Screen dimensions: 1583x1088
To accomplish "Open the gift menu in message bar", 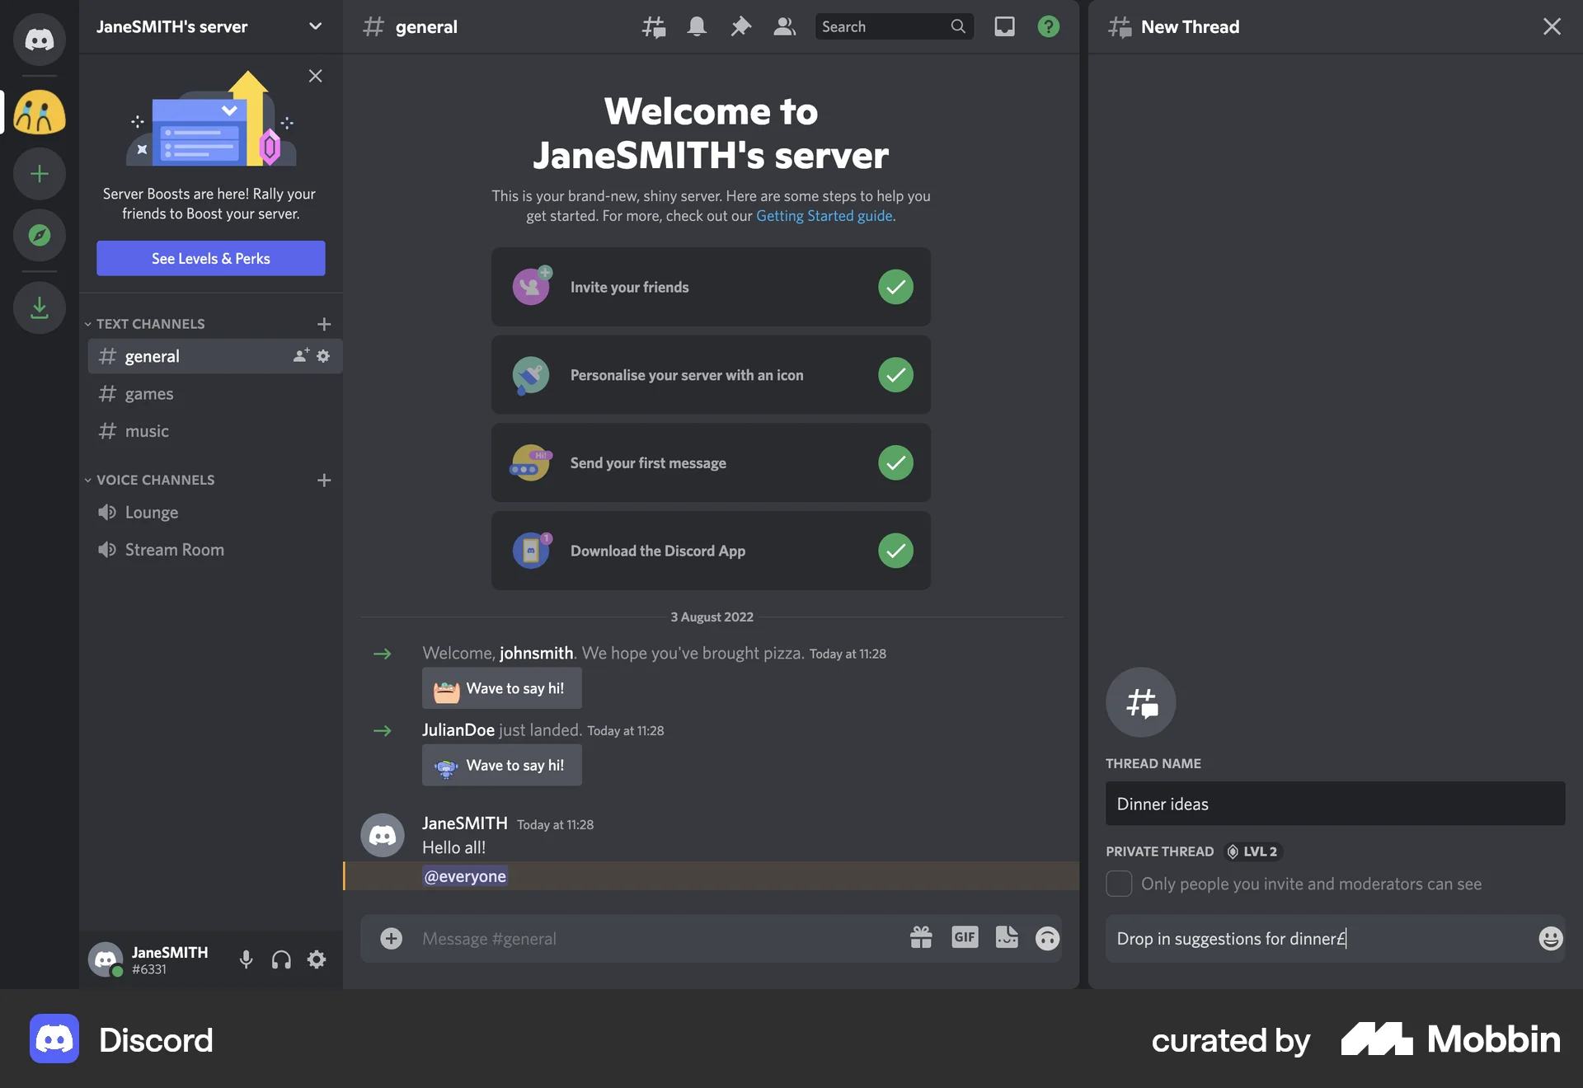I will (x=920, y=938).
